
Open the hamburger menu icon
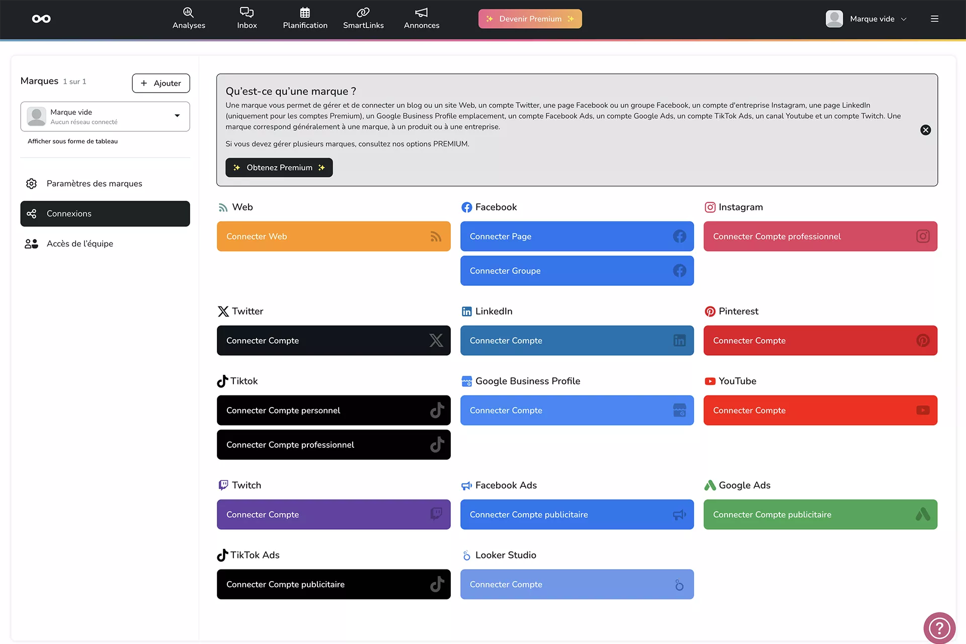click(934, 19)
